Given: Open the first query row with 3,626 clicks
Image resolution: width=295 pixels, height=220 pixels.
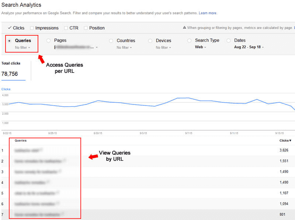Looking at the screenshot, I should click(x=147, y=150).
